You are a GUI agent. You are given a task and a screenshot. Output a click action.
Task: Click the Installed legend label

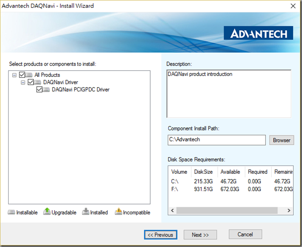[x=99, y=212]
